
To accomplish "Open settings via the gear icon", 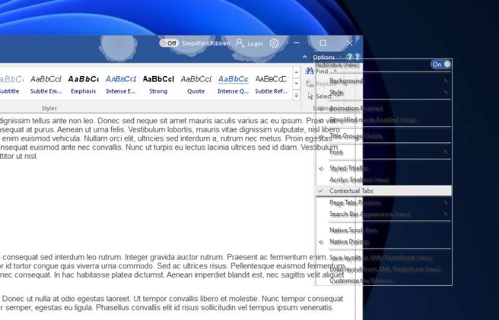I will (274, 44).
